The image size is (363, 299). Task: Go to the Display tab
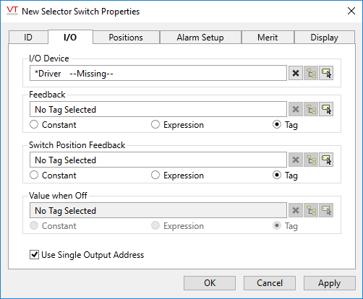pos(325,38)
